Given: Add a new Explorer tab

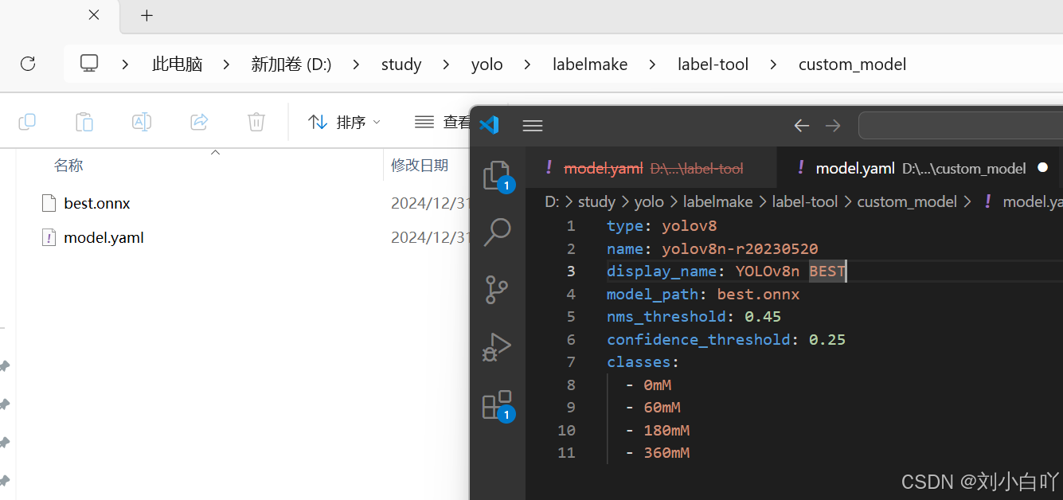Looking at the screenshot, I should coord(147,15).
